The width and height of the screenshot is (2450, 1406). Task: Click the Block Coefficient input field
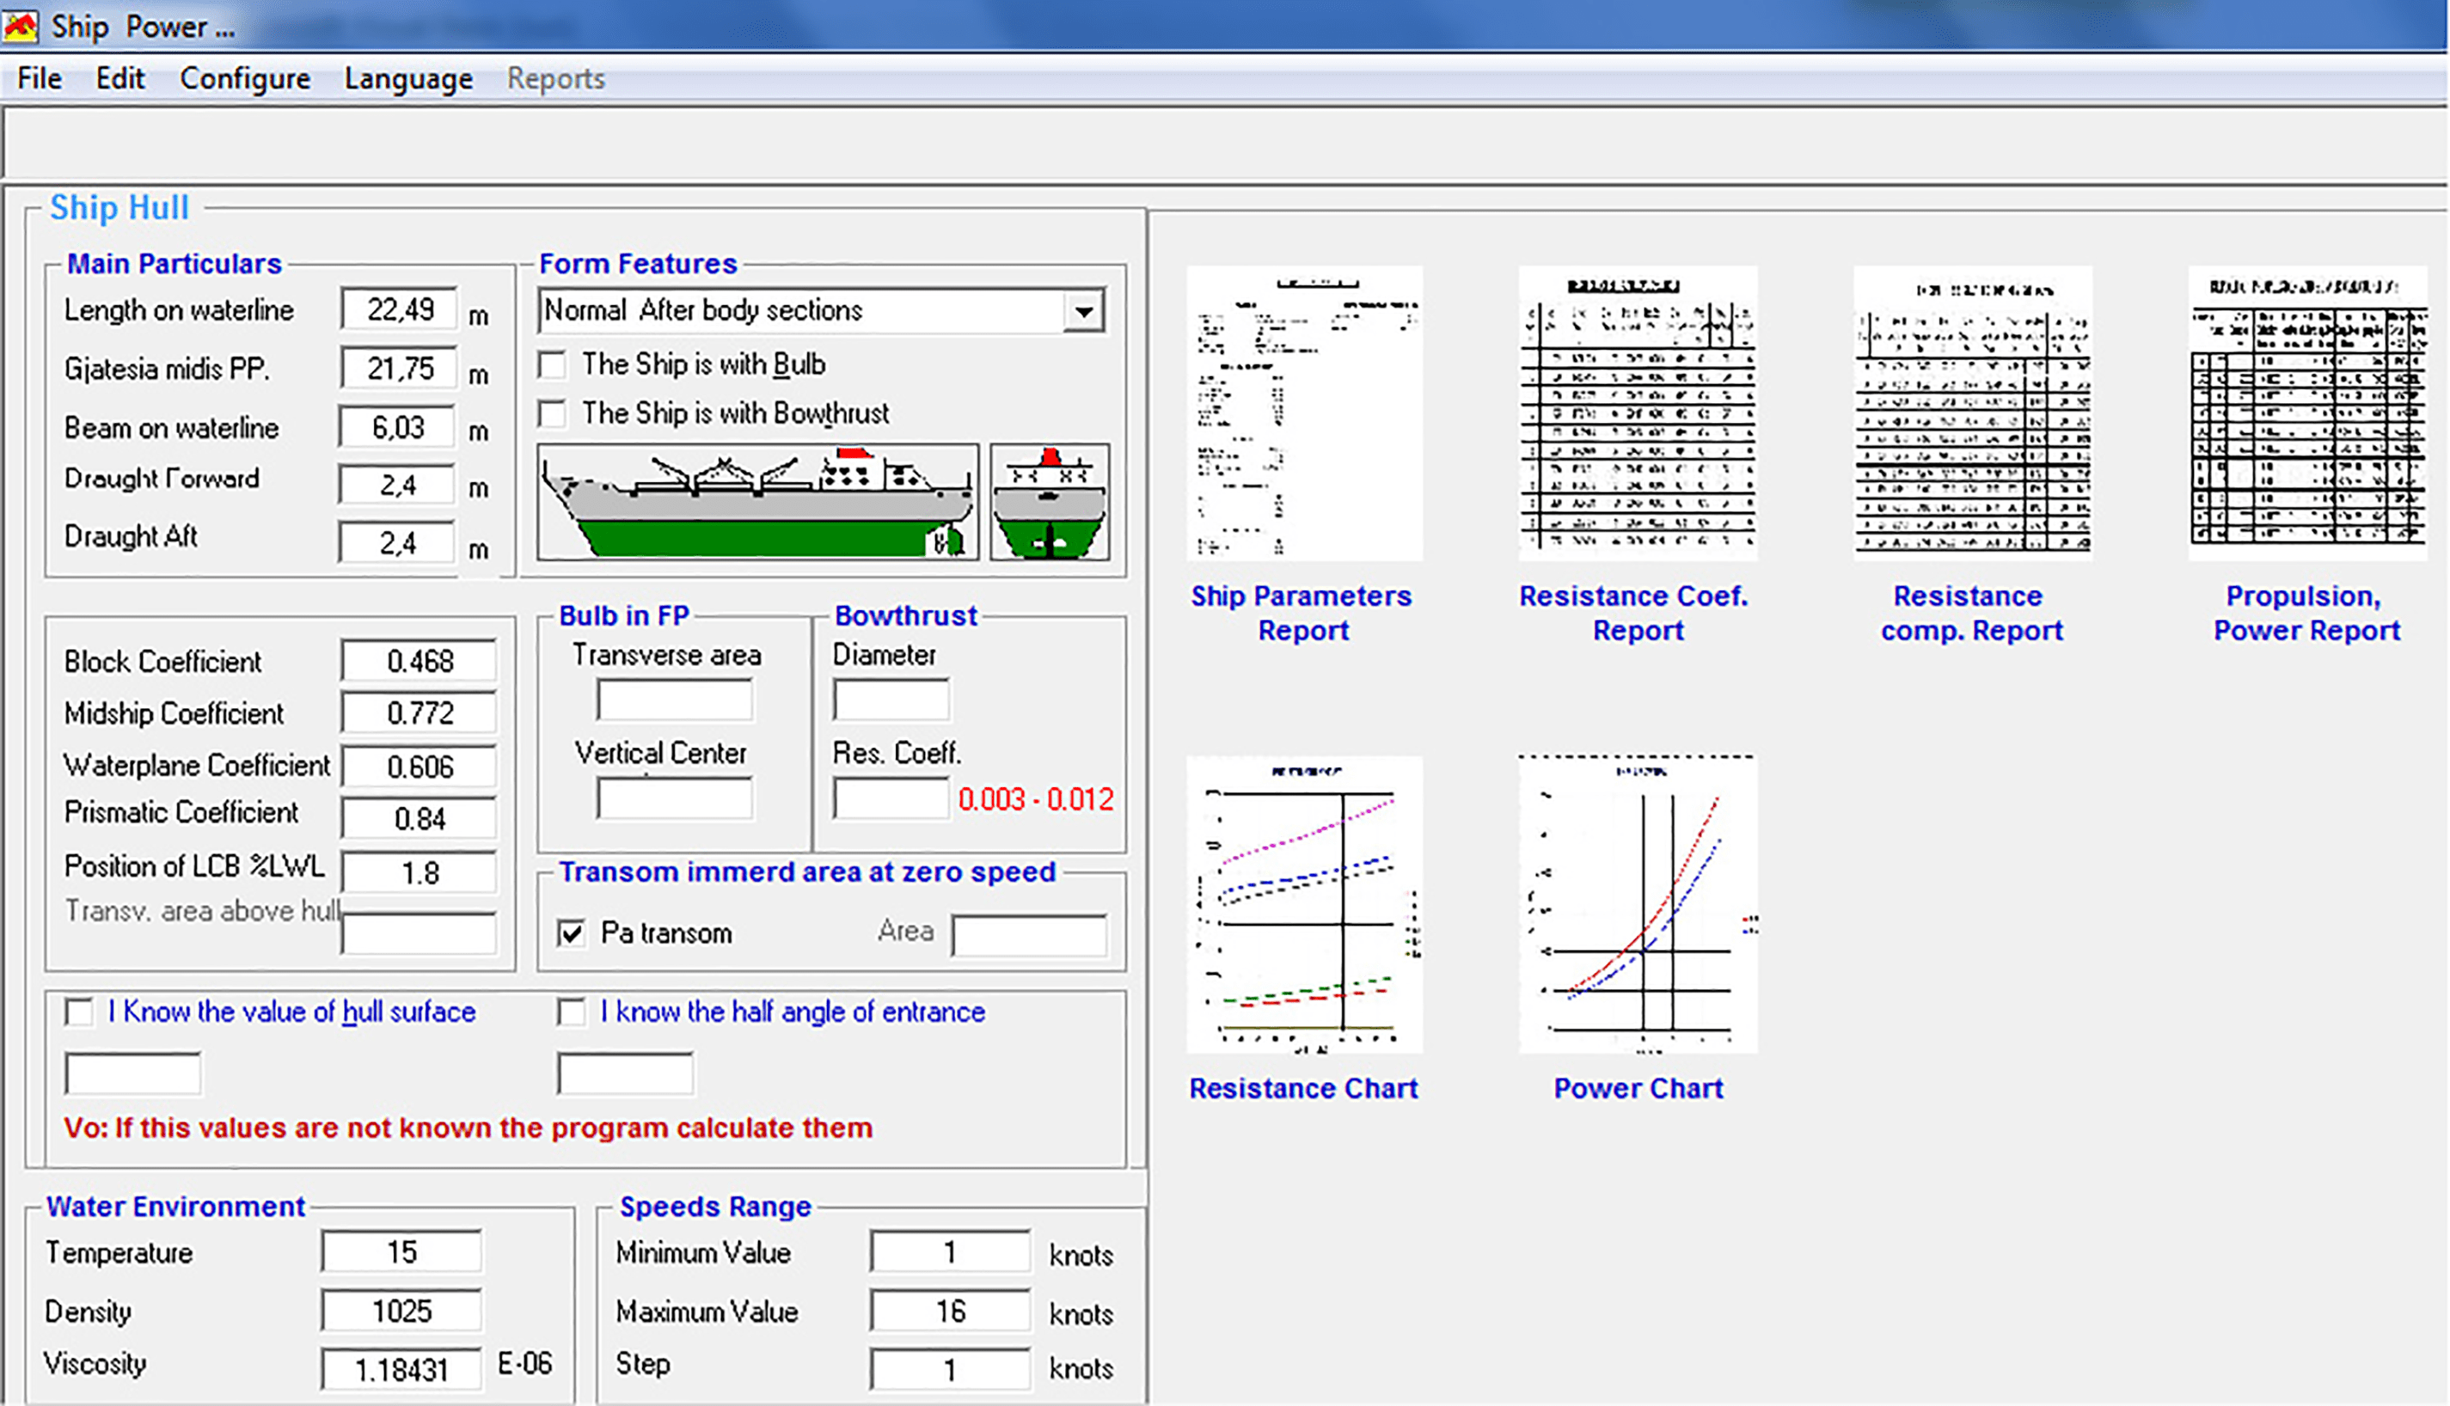(420, 662)
